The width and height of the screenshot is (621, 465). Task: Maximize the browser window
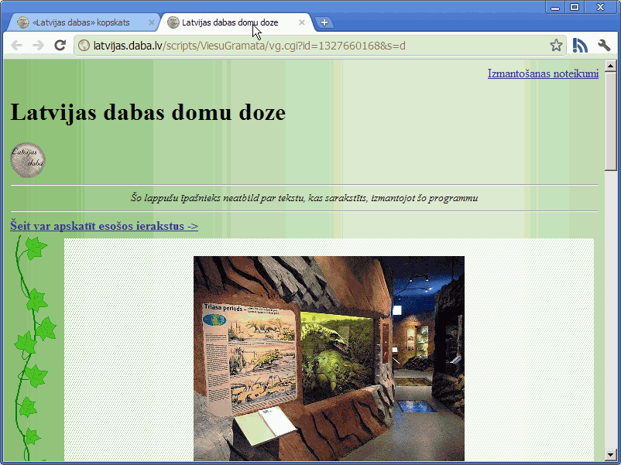click(x=575, y=7)
